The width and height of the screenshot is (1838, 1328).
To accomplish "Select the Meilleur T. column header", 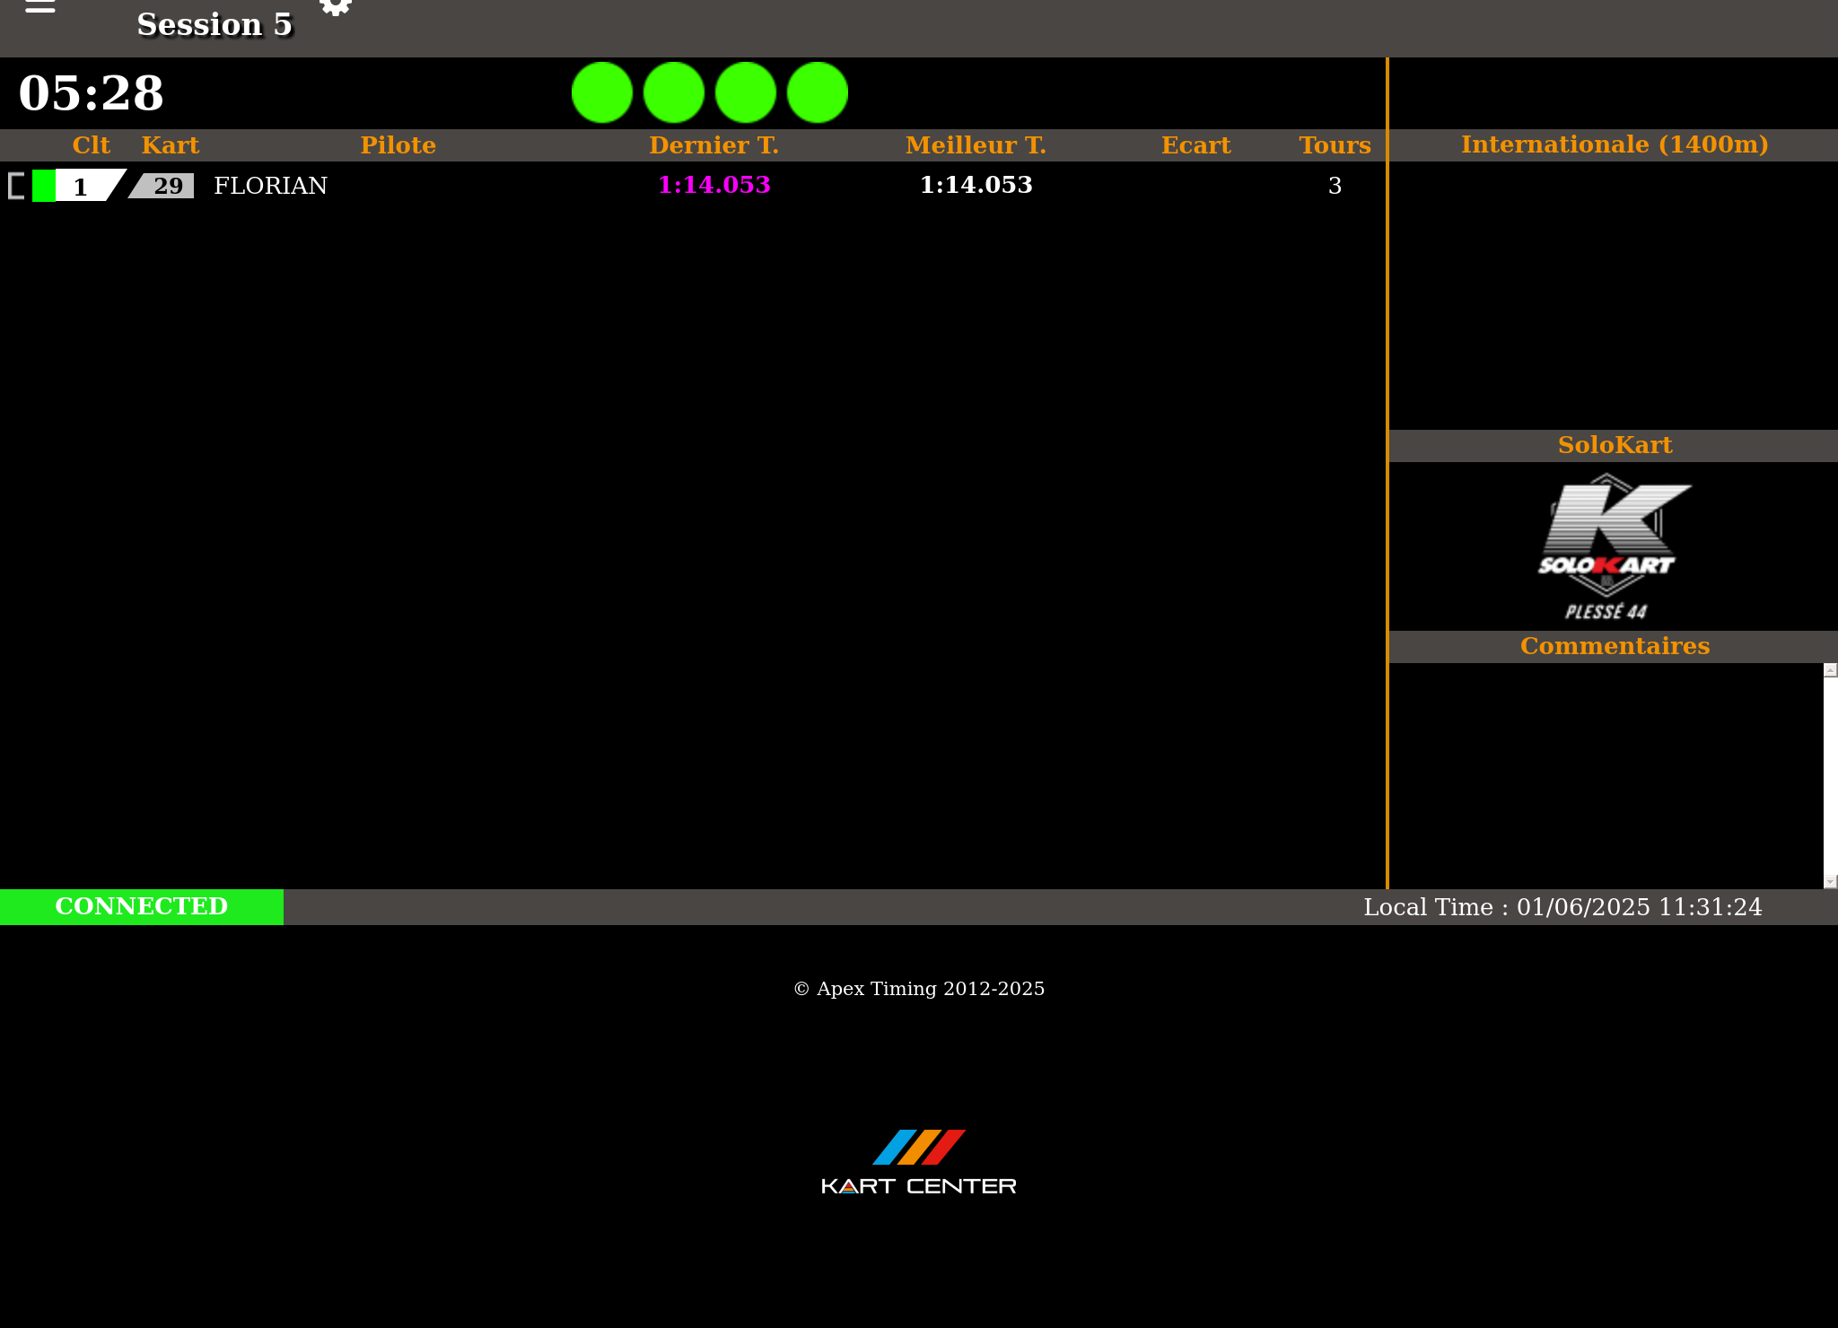I will [976, 145].
